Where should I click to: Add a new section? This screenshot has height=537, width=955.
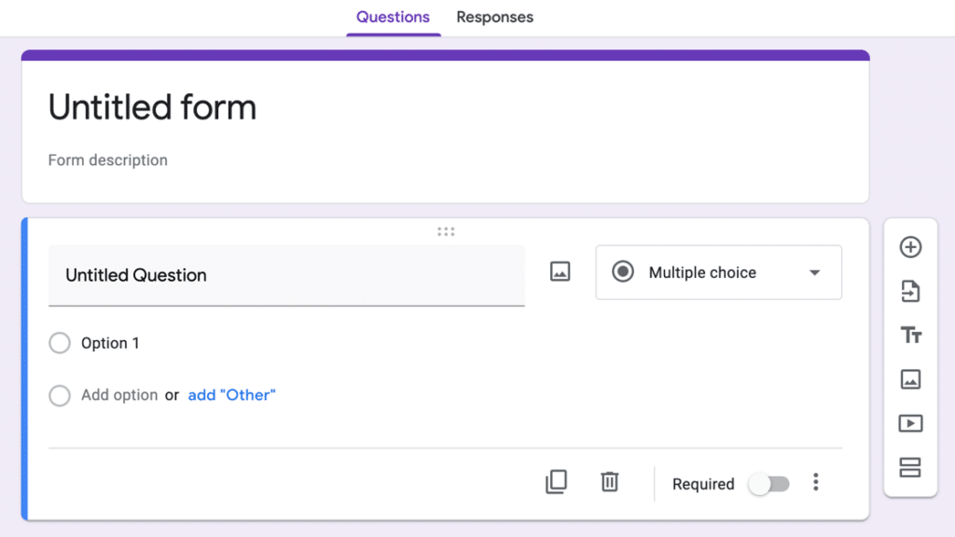911,466
